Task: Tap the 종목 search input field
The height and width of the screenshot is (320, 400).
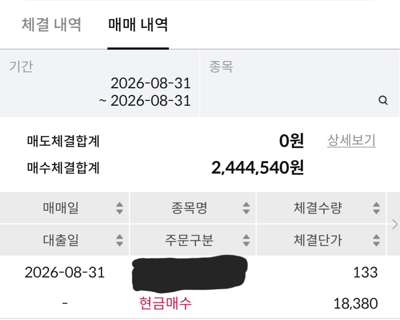Action: click(x=300, y=83)
